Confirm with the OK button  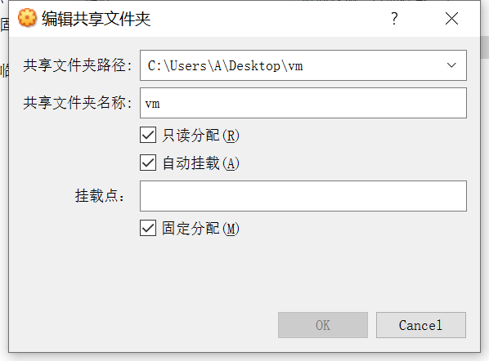[323, 325]
